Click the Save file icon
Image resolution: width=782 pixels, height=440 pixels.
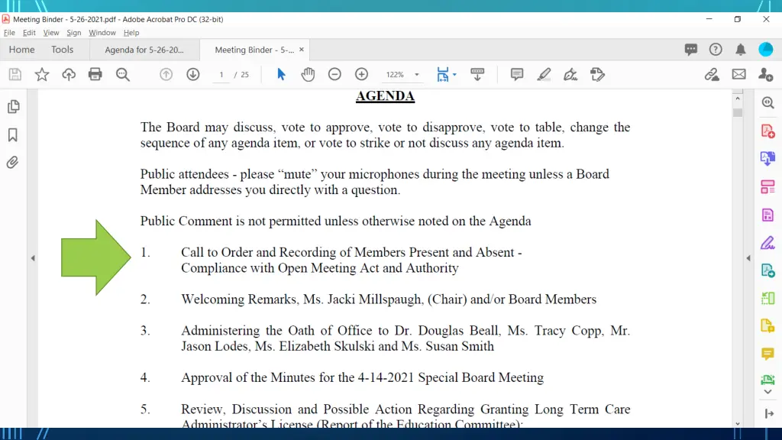click(x=15, y=74)
